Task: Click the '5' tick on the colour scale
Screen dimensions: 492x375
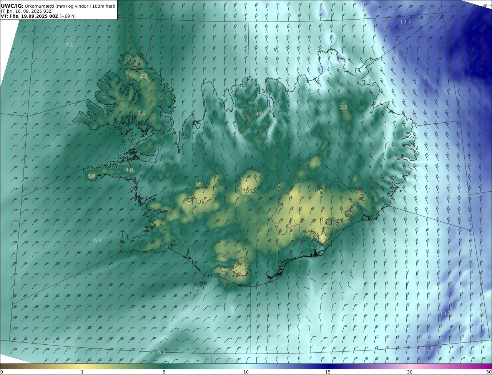Action: (x=164, y=372)
